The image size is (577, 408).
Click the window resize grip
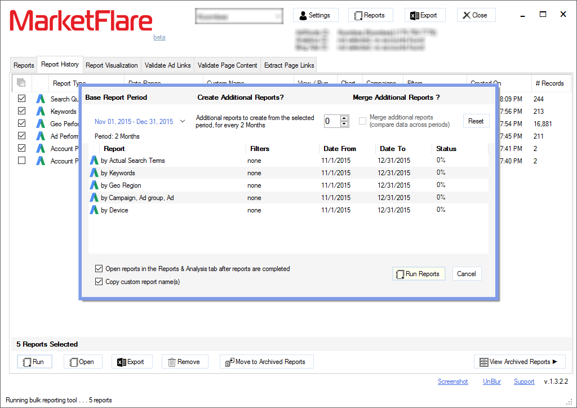(569, 401)
